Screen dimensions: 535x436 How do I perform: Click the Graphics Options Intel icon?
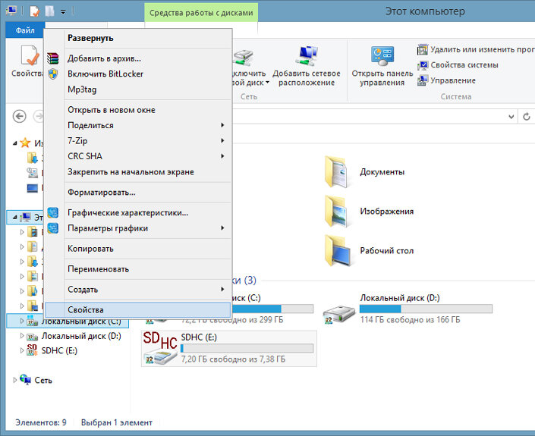(x=53, y=228)
